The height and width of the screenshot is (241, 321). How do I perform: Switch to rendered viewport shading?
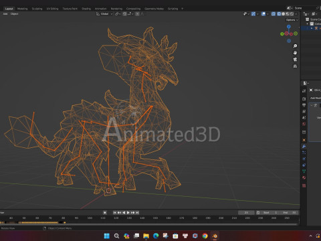point(292,14)
